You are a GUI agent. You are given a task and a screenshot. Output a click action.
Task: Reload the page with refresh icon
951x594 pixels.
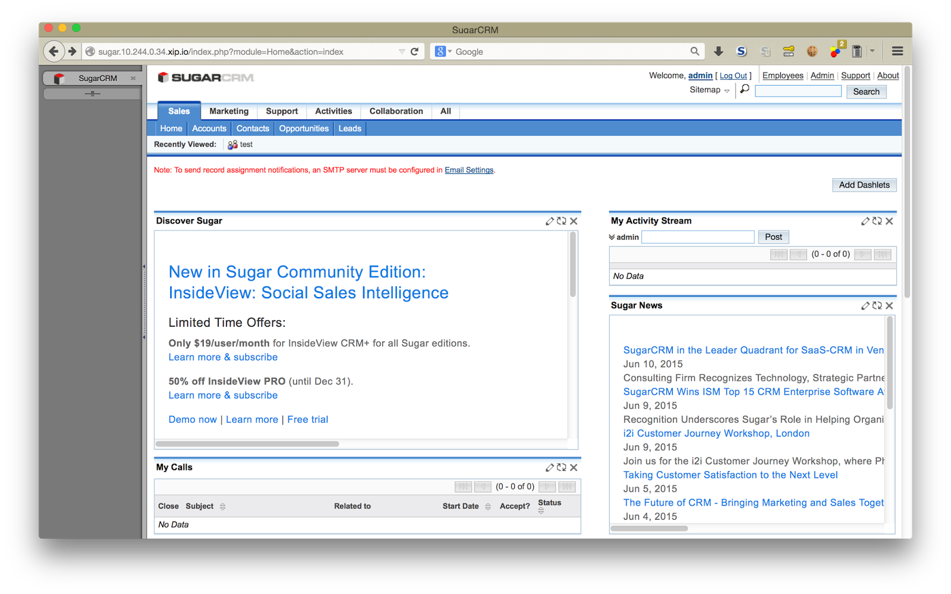coord(415,52)
